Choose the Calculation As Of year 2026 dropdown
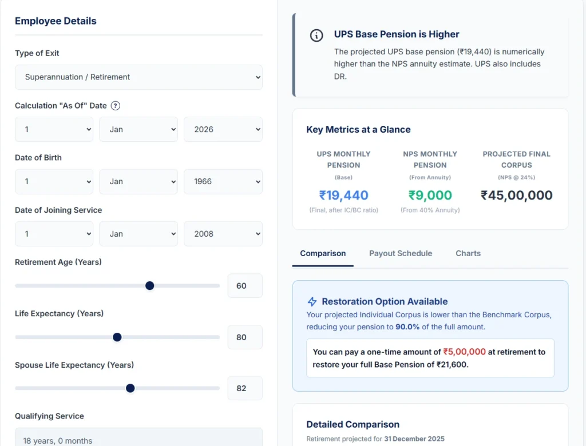Viewport: 586px width, 446px height. point(223,130)
